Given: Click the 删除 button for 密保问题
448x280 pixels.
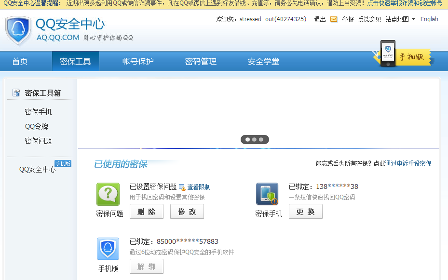Looking at the screenshot, I should 147,212.
